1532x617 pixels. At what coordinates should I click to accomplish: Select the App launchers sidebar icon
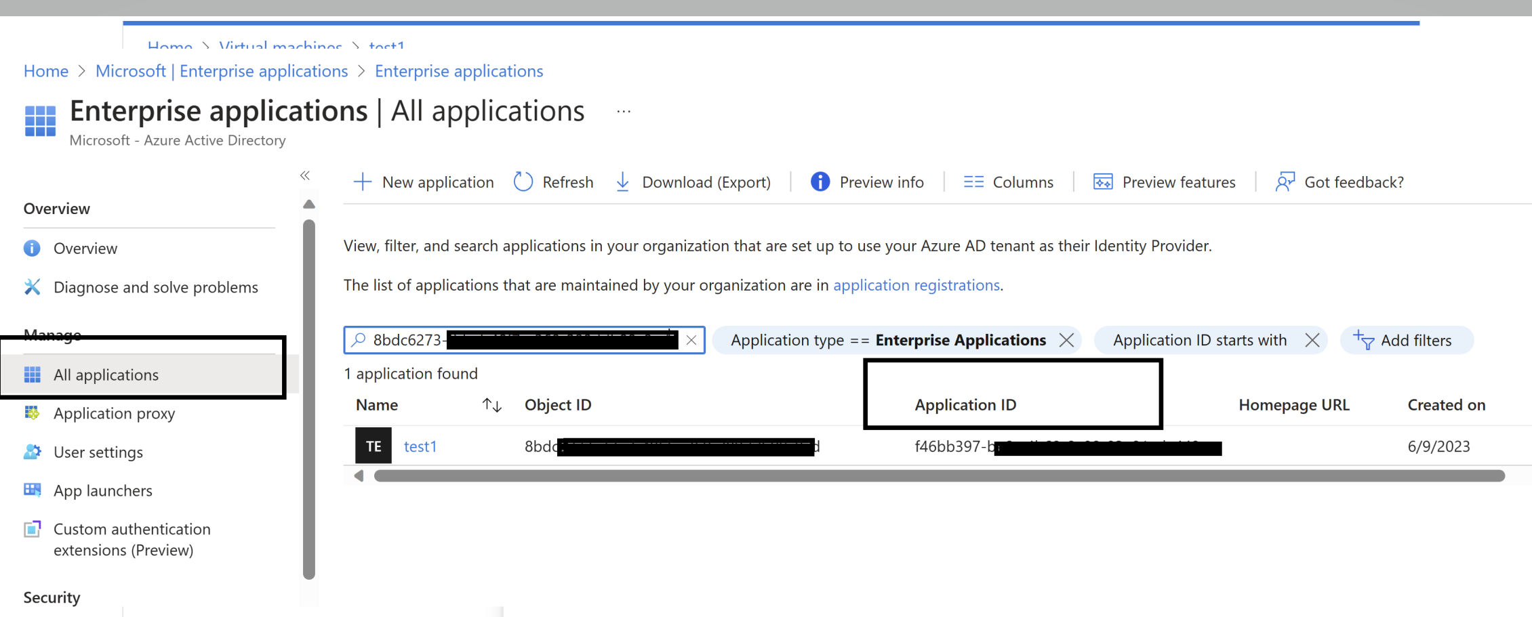tap(32, 490)
